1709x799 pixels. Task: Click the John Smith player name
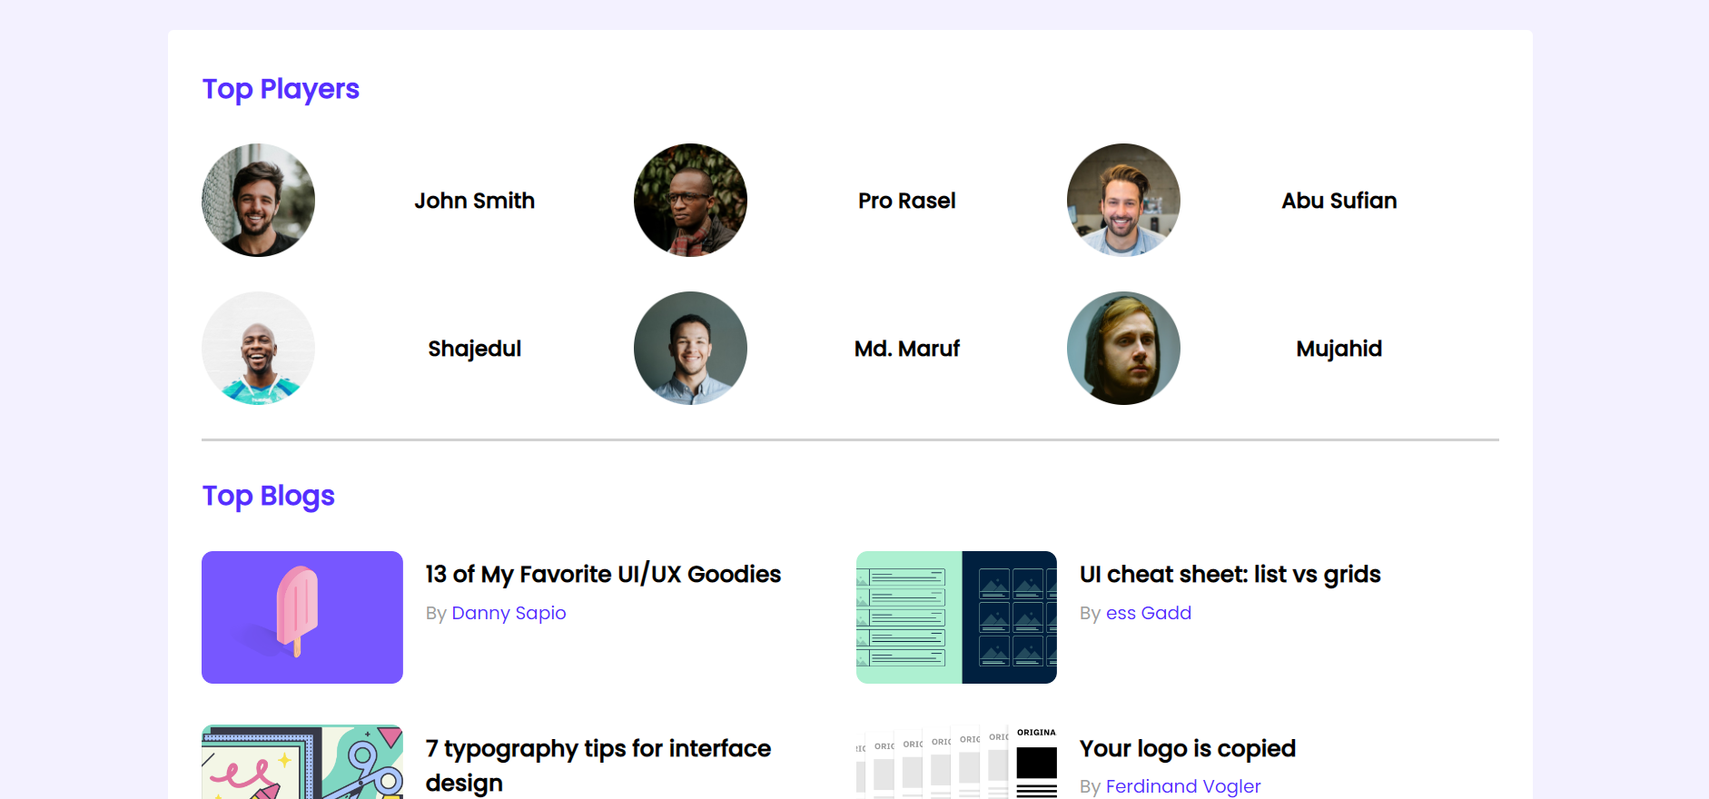point(474,201)
